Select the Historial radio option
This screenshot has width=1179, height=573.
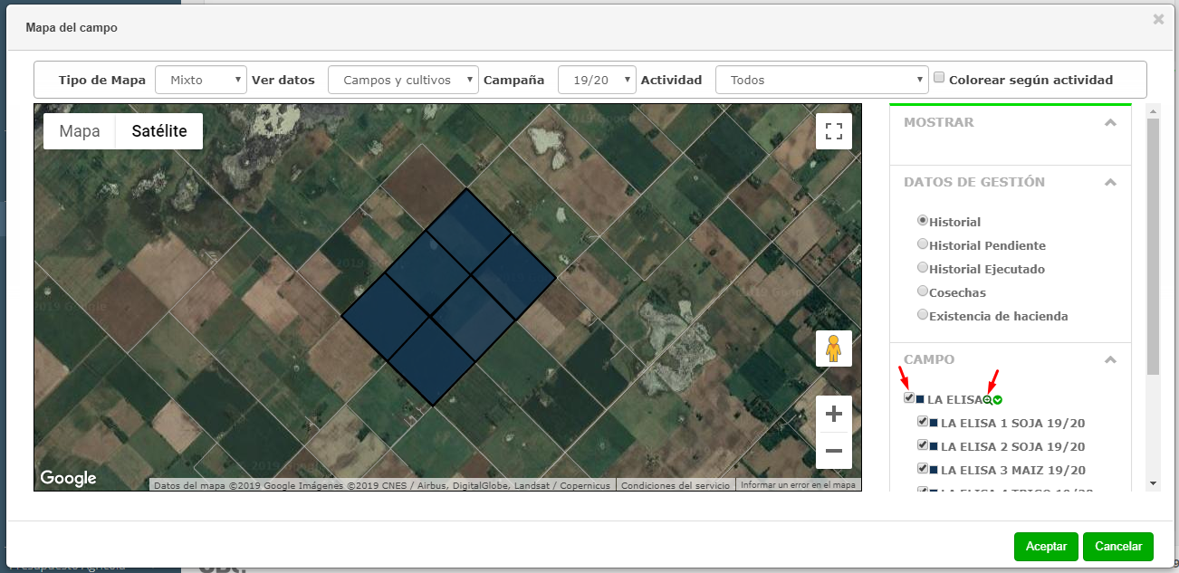point(923,220)
